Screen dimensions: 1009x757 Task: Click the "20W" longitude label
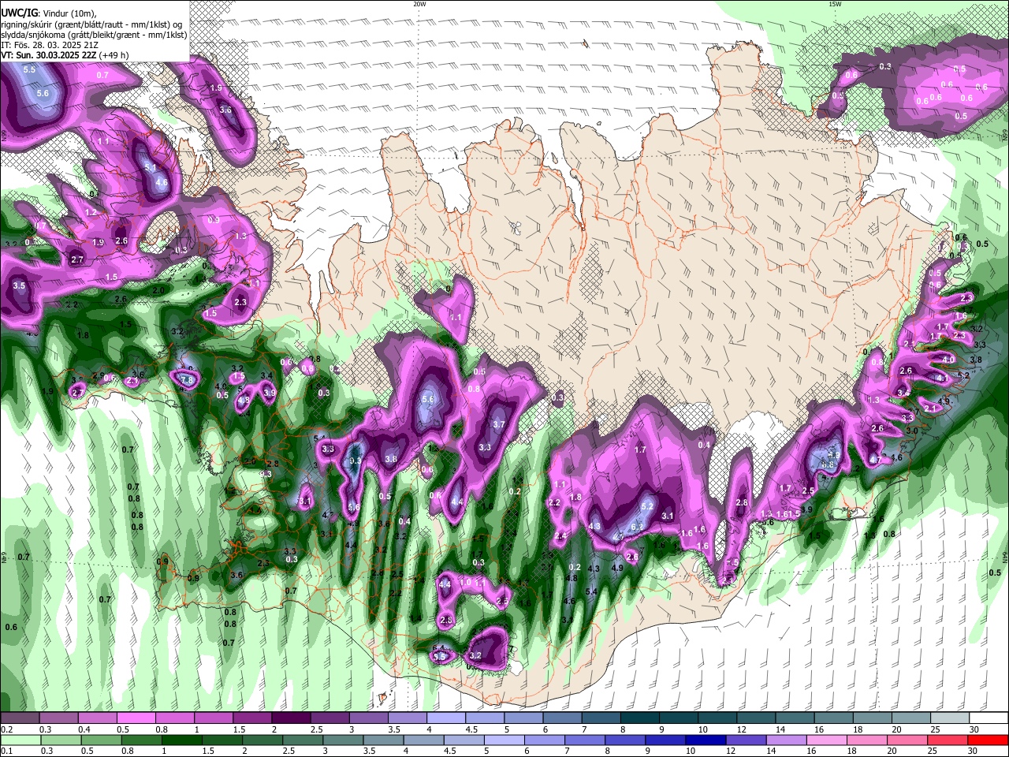pyautogui.click(x=419, y=4)
